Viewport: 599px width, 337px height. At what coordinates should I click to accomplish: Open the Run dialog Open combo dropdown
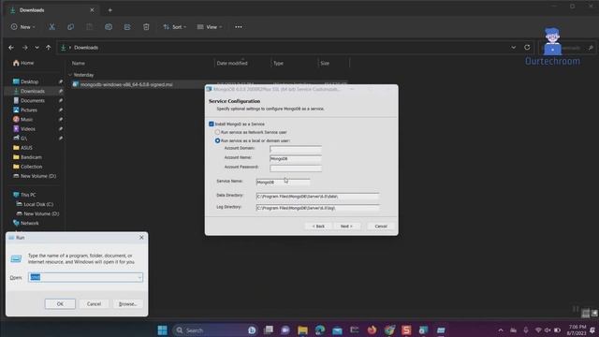tap(139, 277)
